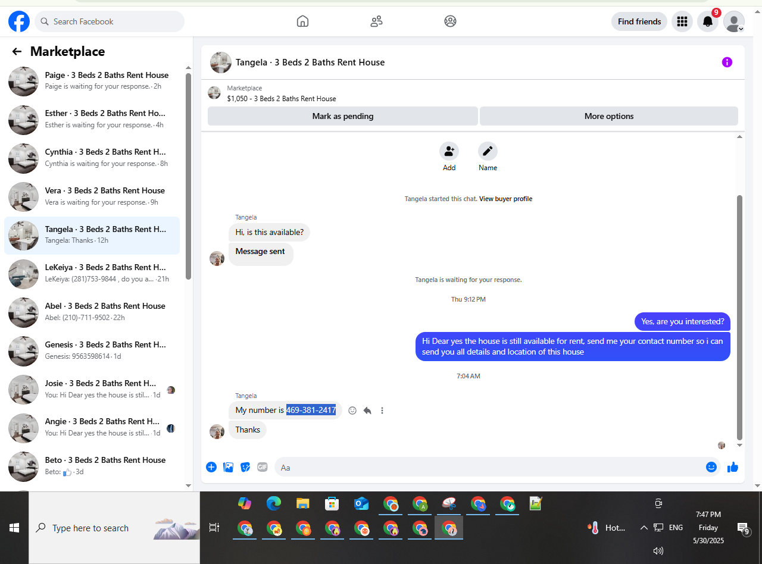
Task: Open more actions for number message
Action: pyautogui.click(x=382, y=411)
